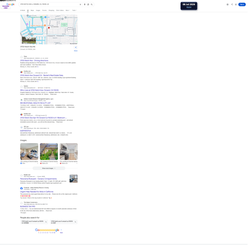Open Who Lives at 3700 Ketch Ave result
Viewport: 249px width, 245px height.
[x=39, y=90]
